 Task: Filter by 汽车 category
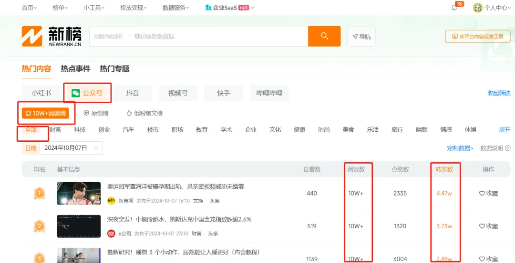coord(128,130)
